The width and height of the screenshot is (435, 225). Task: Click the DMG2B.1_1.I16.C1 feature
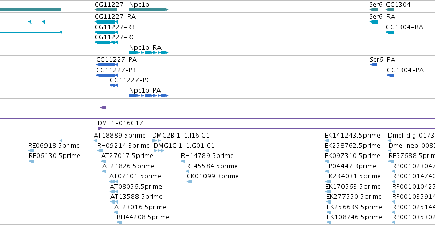point(156,141)
